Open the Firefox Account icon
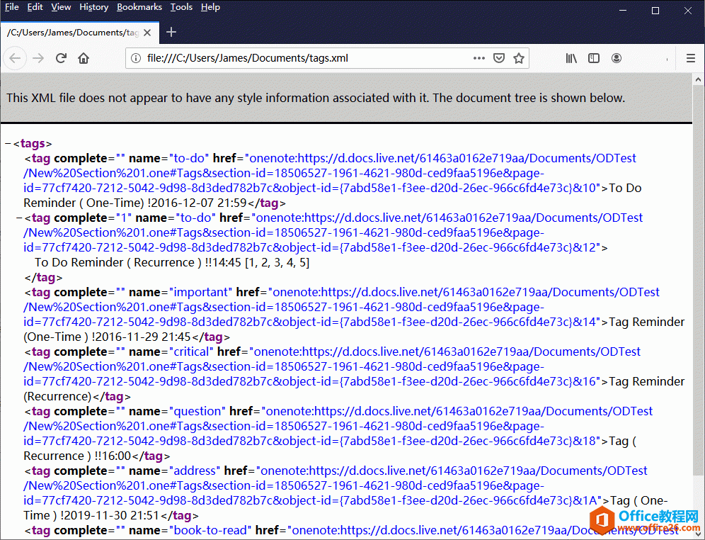Viewport: 705px width, 540px height. click(616, 58)
